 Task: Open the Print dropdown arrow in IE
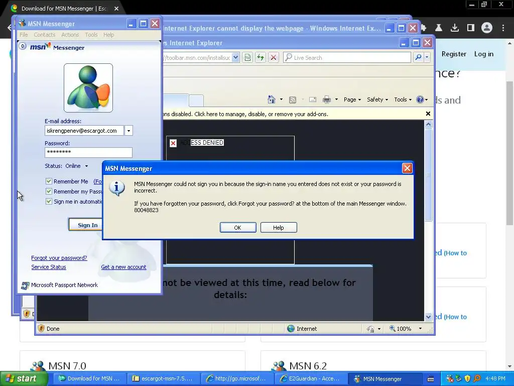[336, 100]
